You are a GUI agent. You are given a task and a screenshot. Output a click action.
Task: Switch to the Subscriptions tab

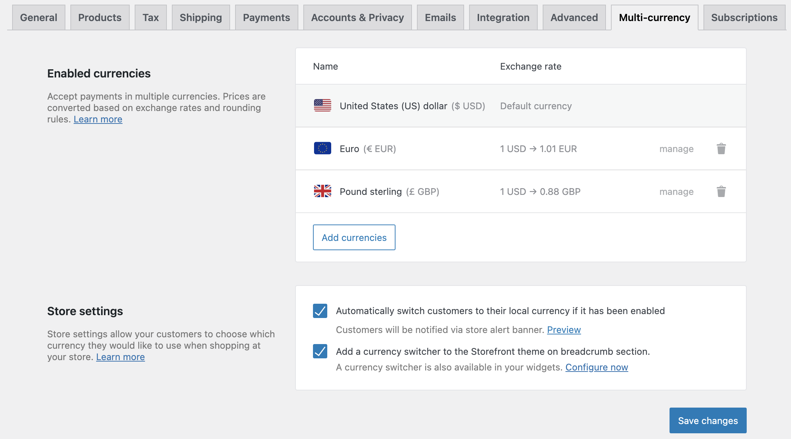click(x=744, y=17)
